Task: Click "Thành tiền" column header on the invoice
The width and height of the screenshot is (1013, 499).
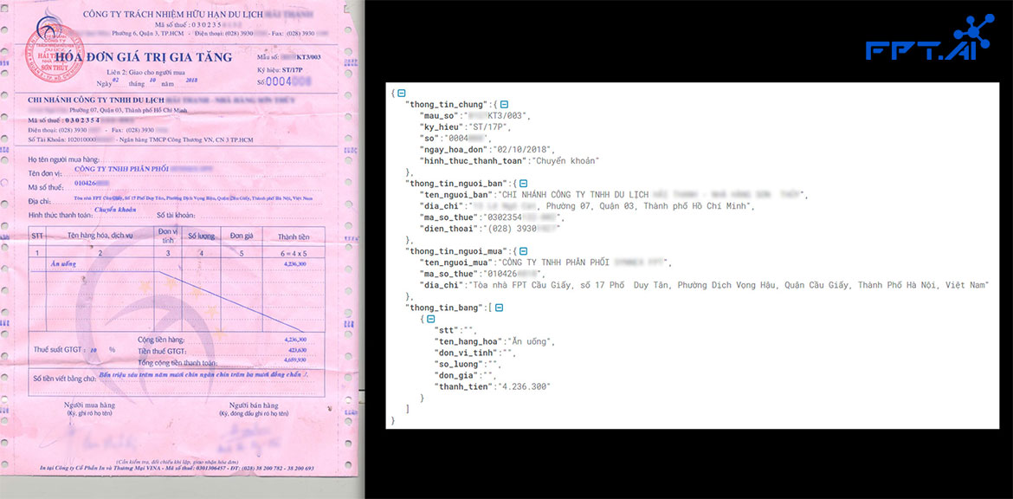Action: point(294,237)
